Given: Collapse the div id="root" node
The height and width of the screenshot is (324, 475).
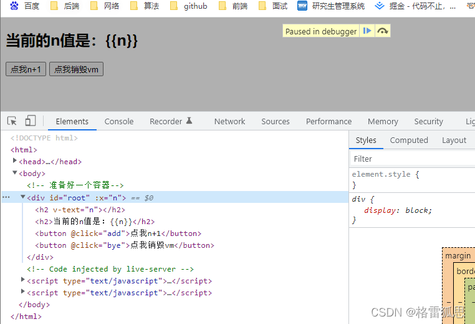Looking at the screenshot, I should pyautogui.click(x=23, y=197).
